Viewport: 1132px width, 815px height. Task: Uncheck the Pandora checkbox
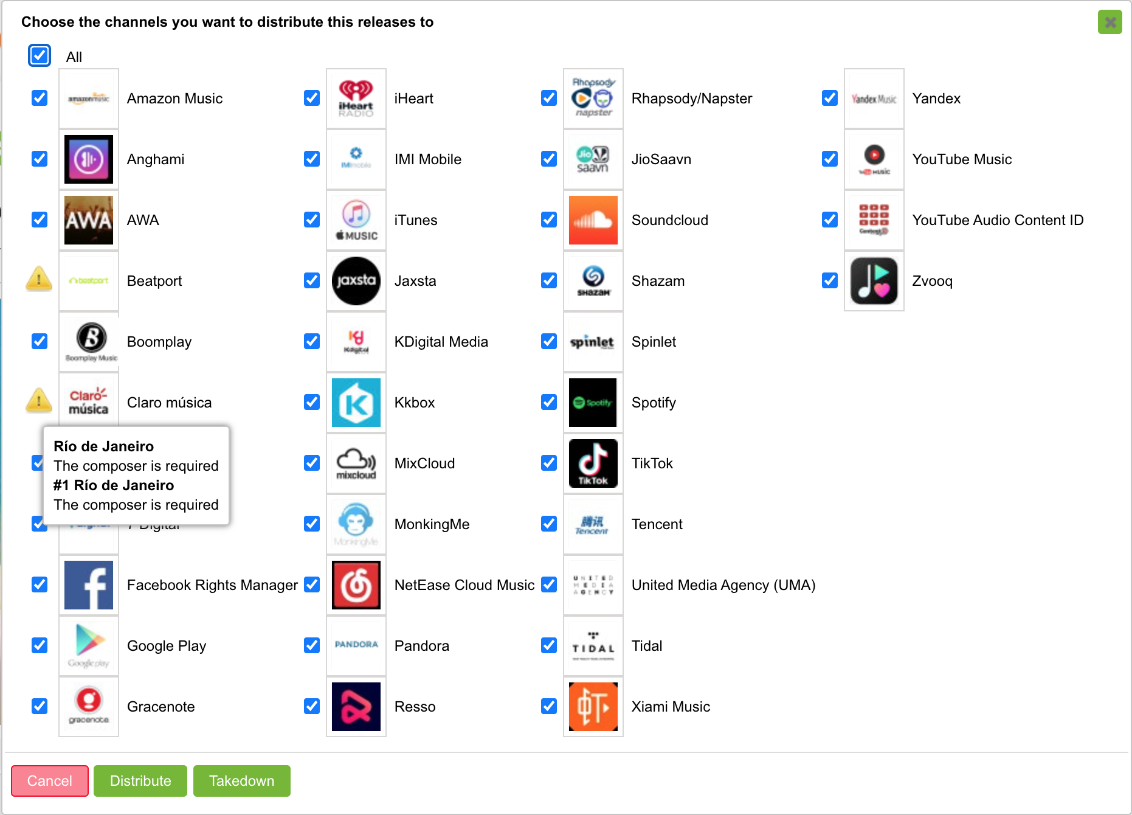point(312,645)
